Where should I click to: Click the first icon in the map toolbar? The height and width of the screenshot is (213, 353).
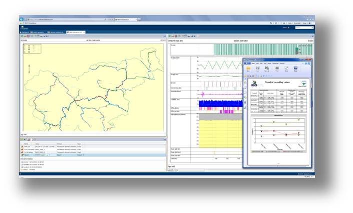point(22,36)
